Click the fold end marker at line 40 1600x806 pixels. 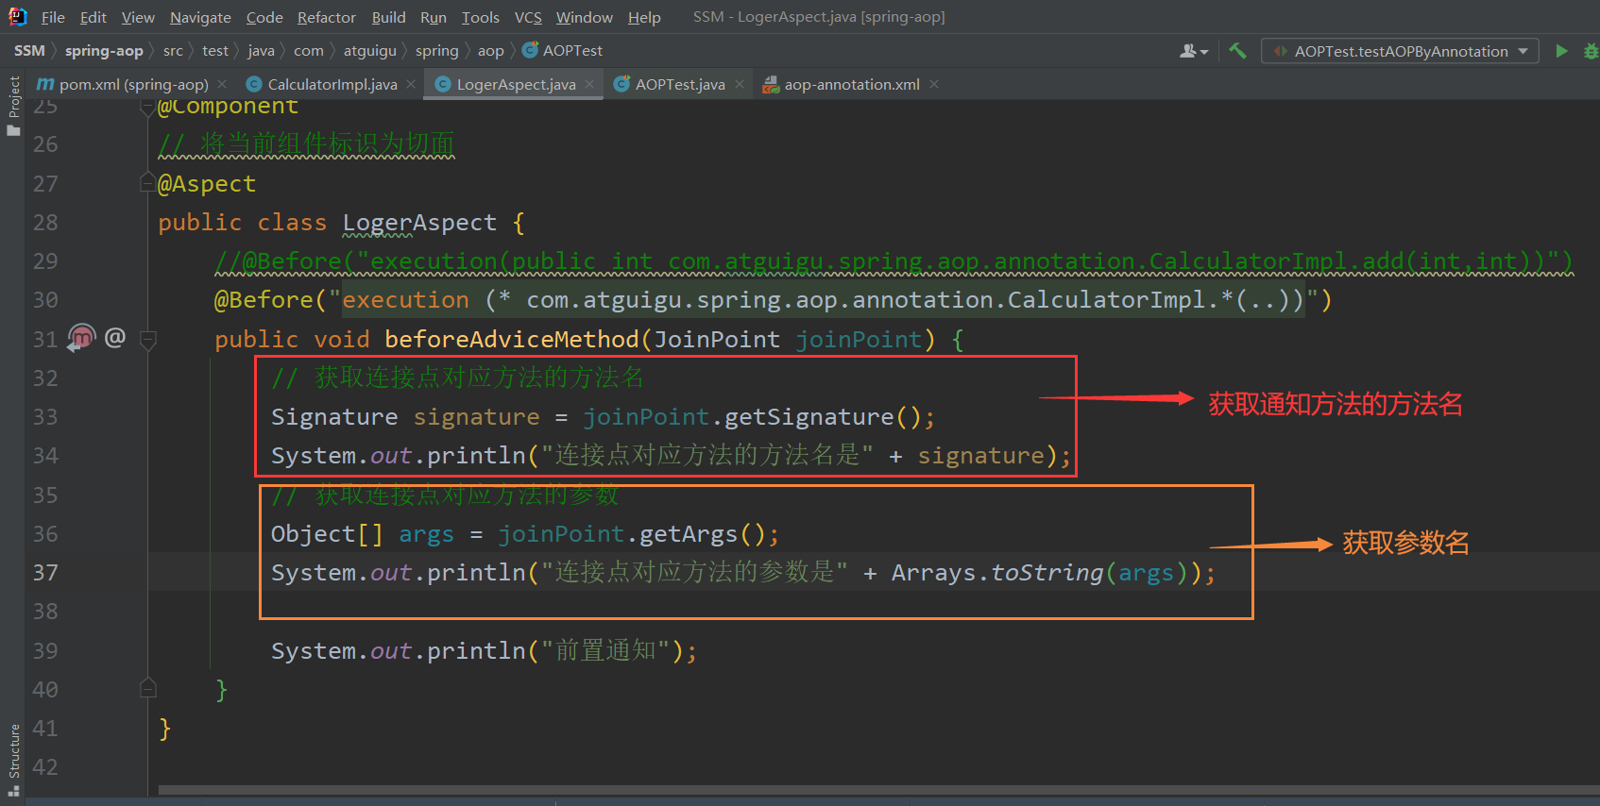[148, 689]
